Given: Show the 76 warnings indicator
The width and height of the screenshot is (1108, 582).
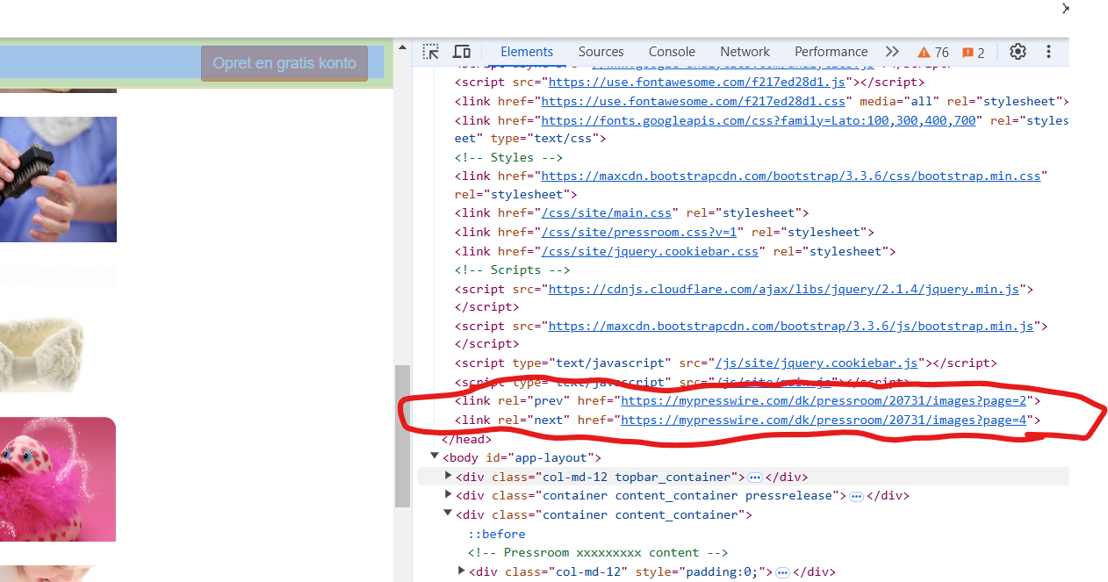Looking at the screenshot, I should tap(933, 53).
